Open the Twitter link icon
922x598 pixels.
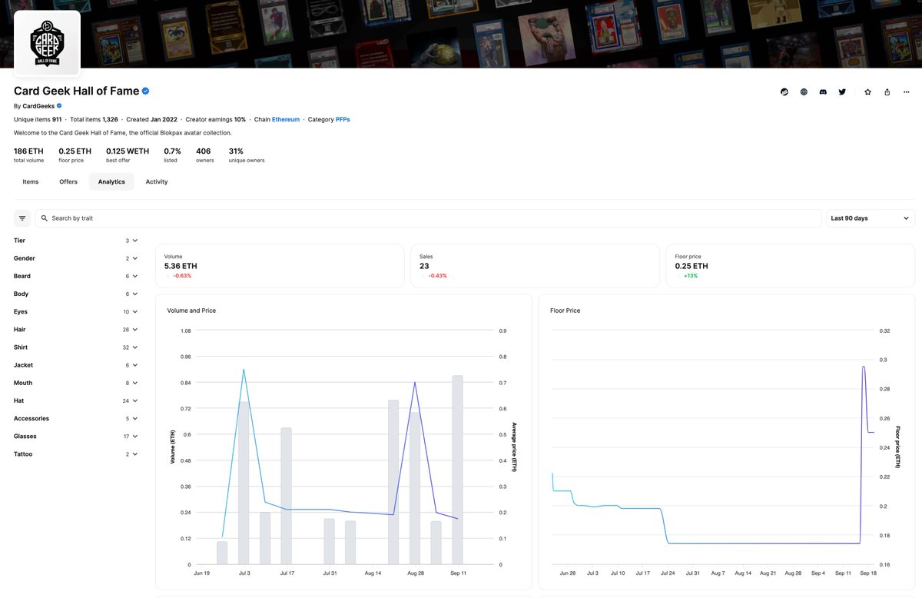click(842, 91)
